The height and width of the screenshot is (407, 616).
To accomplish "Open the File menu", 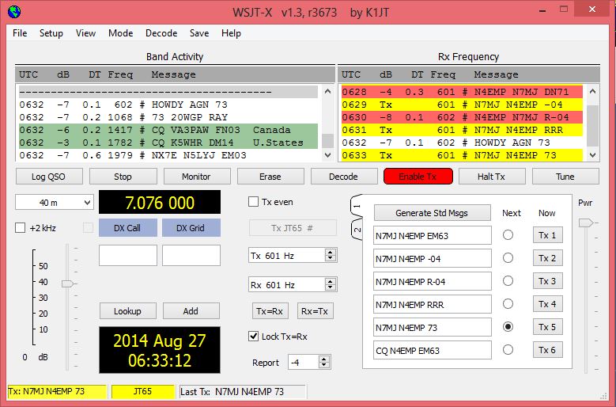I will coord(20,33).
